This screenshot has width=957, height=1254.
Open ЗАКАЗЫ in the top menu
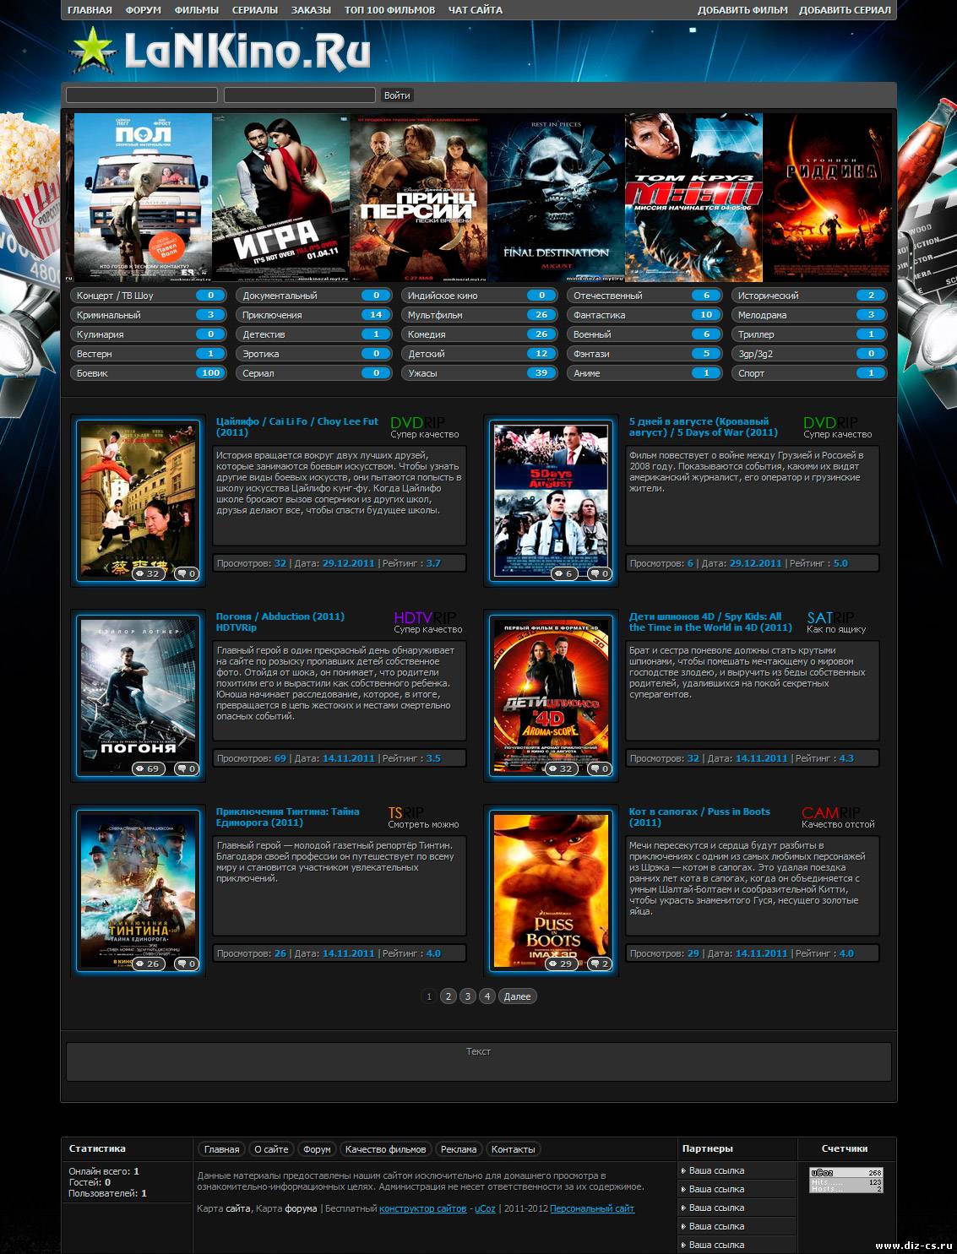311,10
